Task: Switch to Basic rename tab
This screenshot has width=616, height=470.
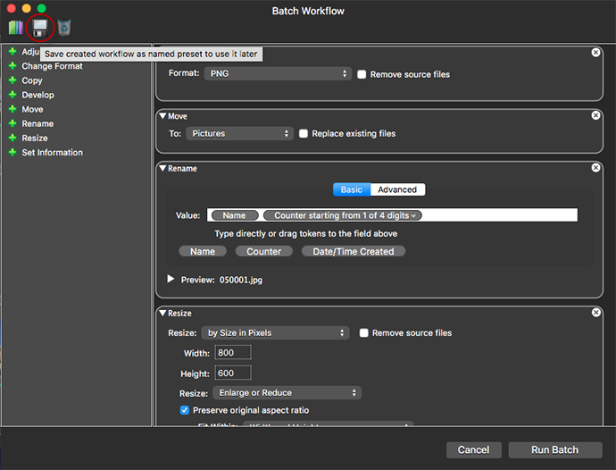Action: [x=352, y=189]
